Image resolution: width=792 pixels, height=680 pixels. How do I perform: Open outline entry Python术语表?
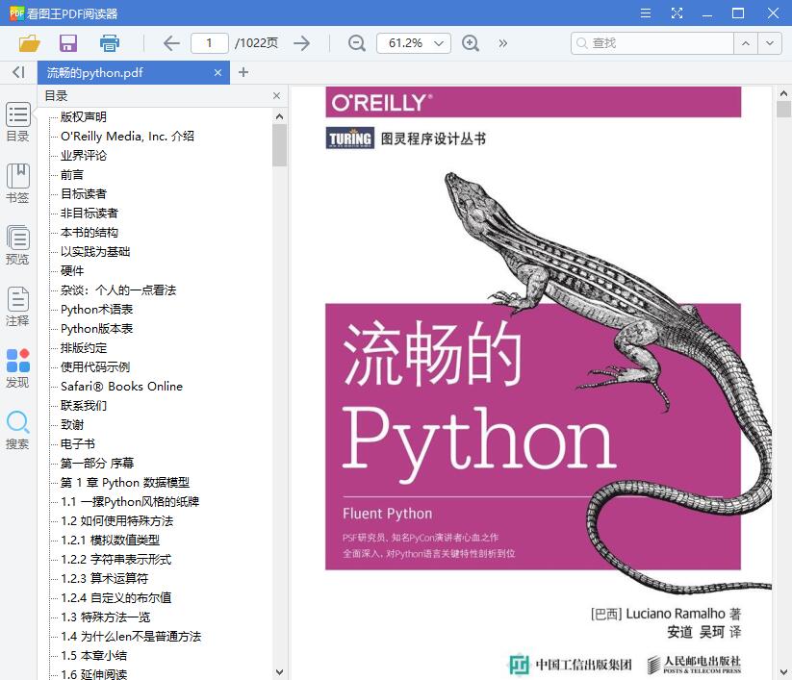pos(96,310)
